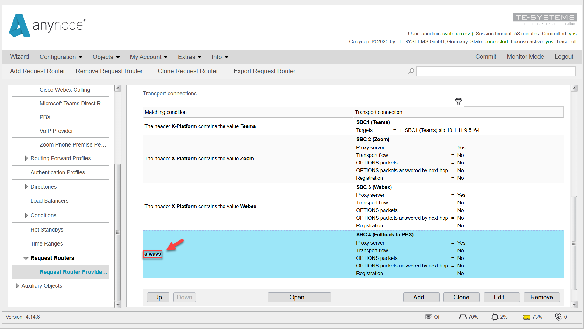Click the filter funnel icon above the table
The width and height of the screenshot is (584, 329).
coord(458,102)
